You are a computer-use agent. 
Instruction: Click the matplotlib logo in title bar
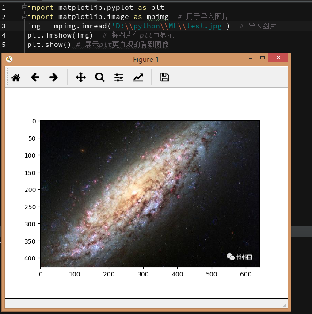(9, 59)
